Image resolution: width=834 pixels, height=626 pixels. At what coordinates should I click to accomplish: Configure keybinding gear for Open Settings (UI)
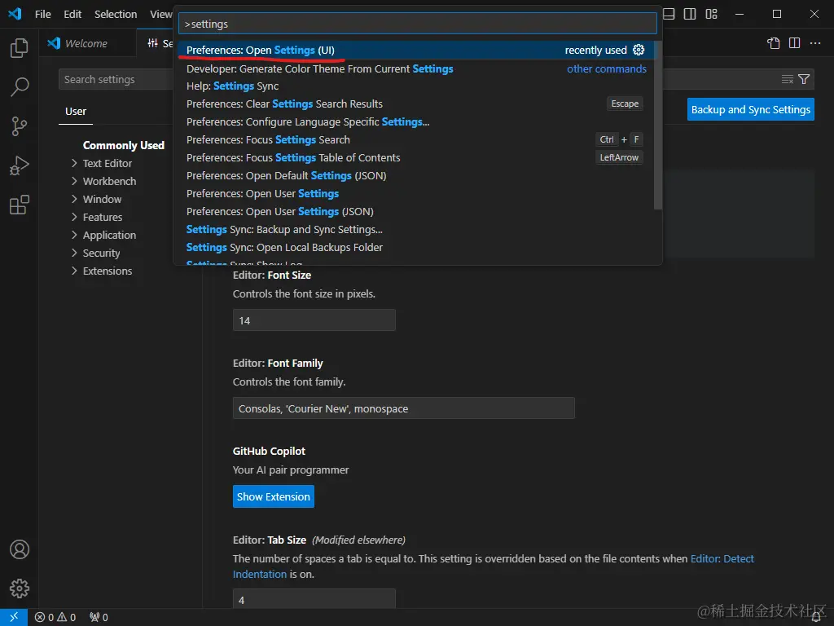click(x=639, y=50)
